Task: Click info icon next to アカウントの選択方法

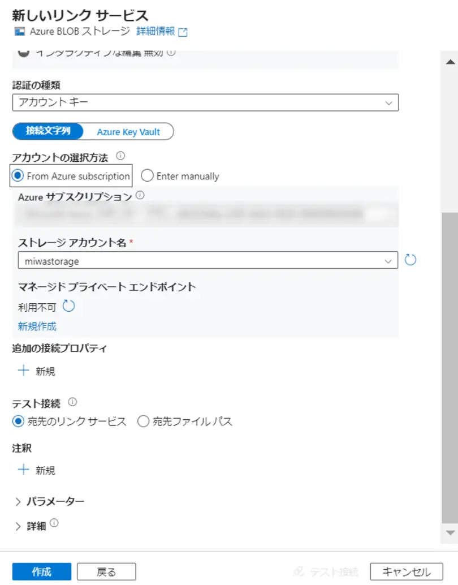Action: click(x=120, y=156)
